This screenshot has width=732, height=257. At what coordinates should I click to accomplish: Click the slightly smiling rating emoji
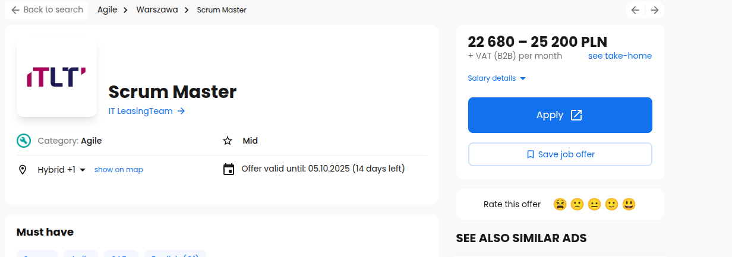point(611,204)
